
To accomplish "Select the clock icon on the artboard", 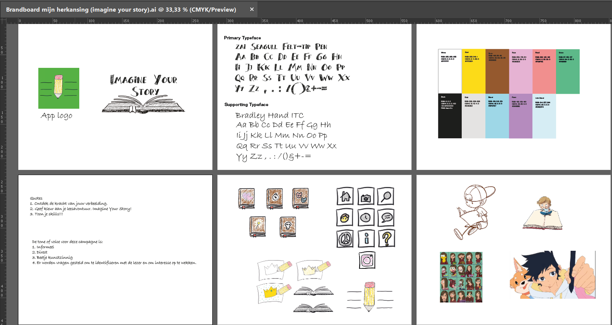I will coord(366,217).
